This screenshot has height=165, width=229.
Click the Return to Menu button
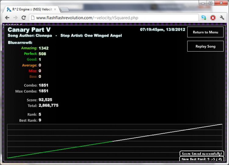coord(205,32)
